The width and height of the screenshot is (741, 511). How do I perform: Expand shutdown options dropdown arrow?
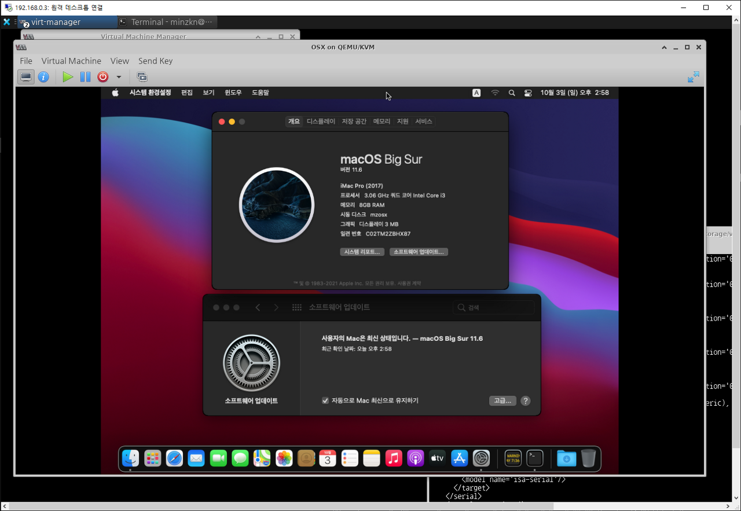pos(119,77)
